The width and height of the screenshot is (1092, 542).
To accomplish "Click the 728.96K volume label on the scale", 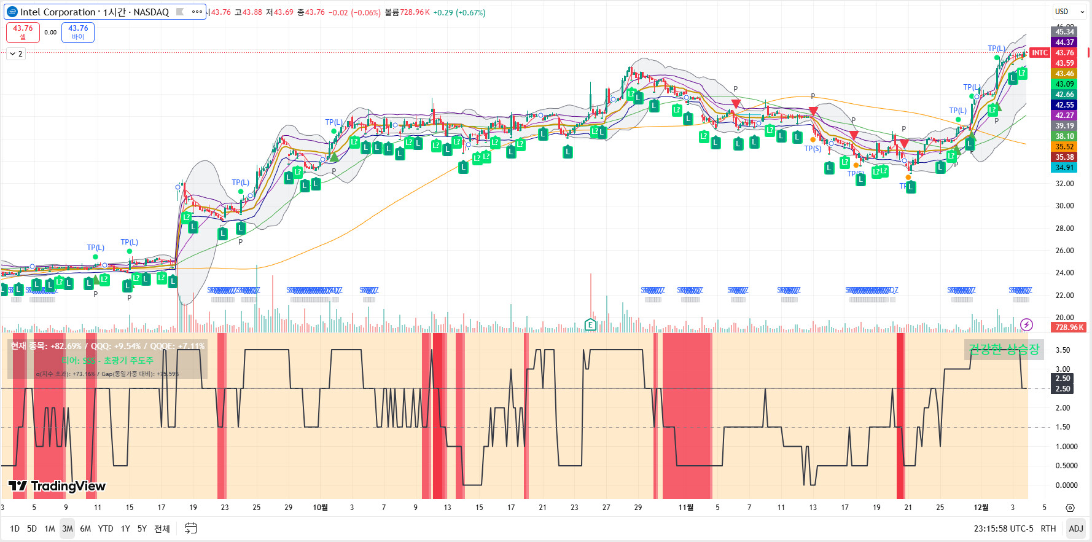I will pyautogui.click(x=1069, y=328).
